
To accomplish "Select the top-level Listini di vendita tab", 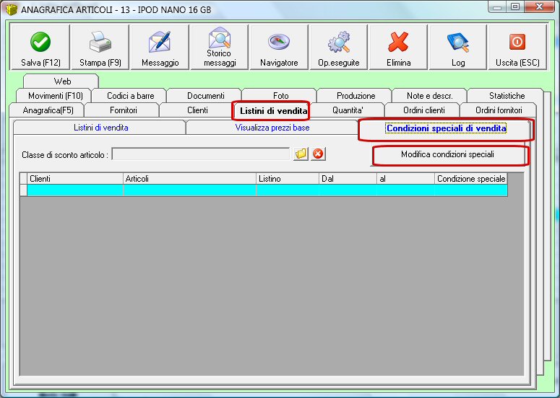I will pos(273,111).
